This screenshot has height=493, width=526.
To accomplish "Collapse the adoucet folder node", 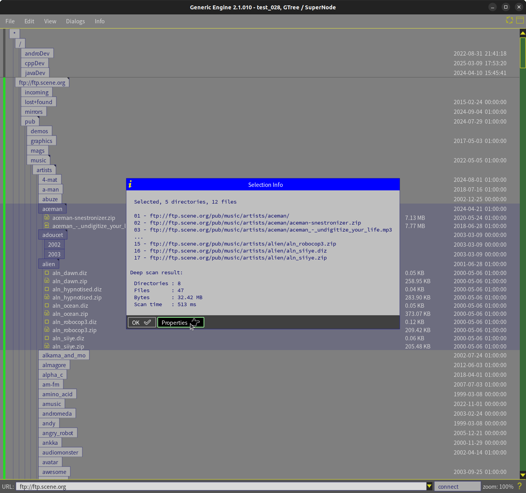I will click(52, 235).
